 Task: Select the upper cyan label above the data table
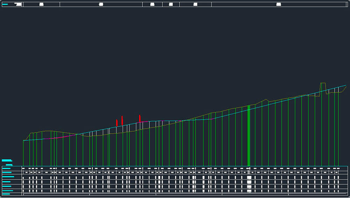(7, 160)
